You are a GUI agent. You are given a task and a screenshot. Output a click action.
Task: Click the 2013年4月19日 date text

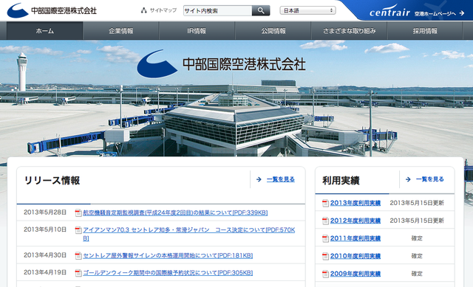click(x=45, y=272)
